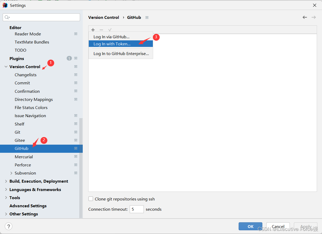Open Commit settings page
Image resolution: width=322 pixels, height=234 pixels.
22,83
